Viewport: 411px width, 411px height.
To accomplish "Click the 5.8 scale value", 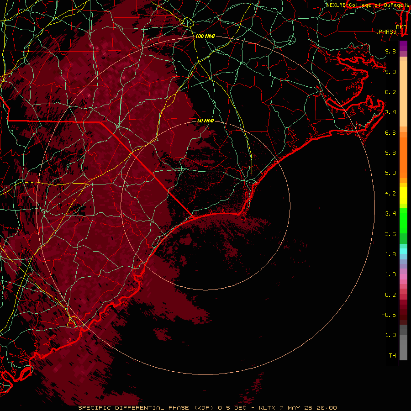I will point(390,153).
